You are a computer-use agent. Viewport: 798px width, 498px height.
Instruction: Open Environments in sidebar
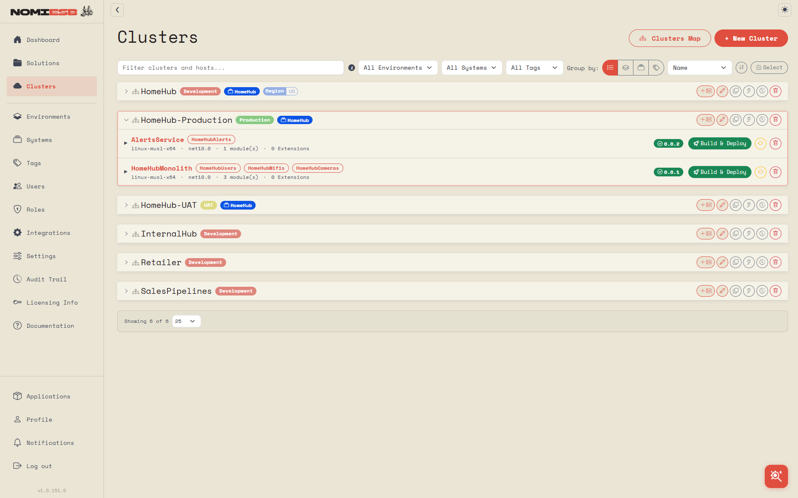tap(52, 117)
